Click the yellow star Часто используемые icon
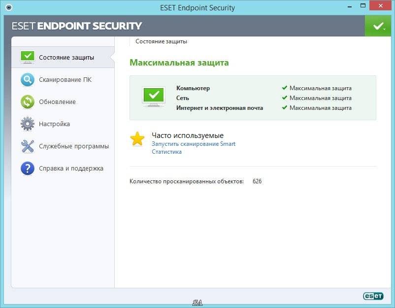The height and width of the screenshot is (308, 395). pos(137,139)
